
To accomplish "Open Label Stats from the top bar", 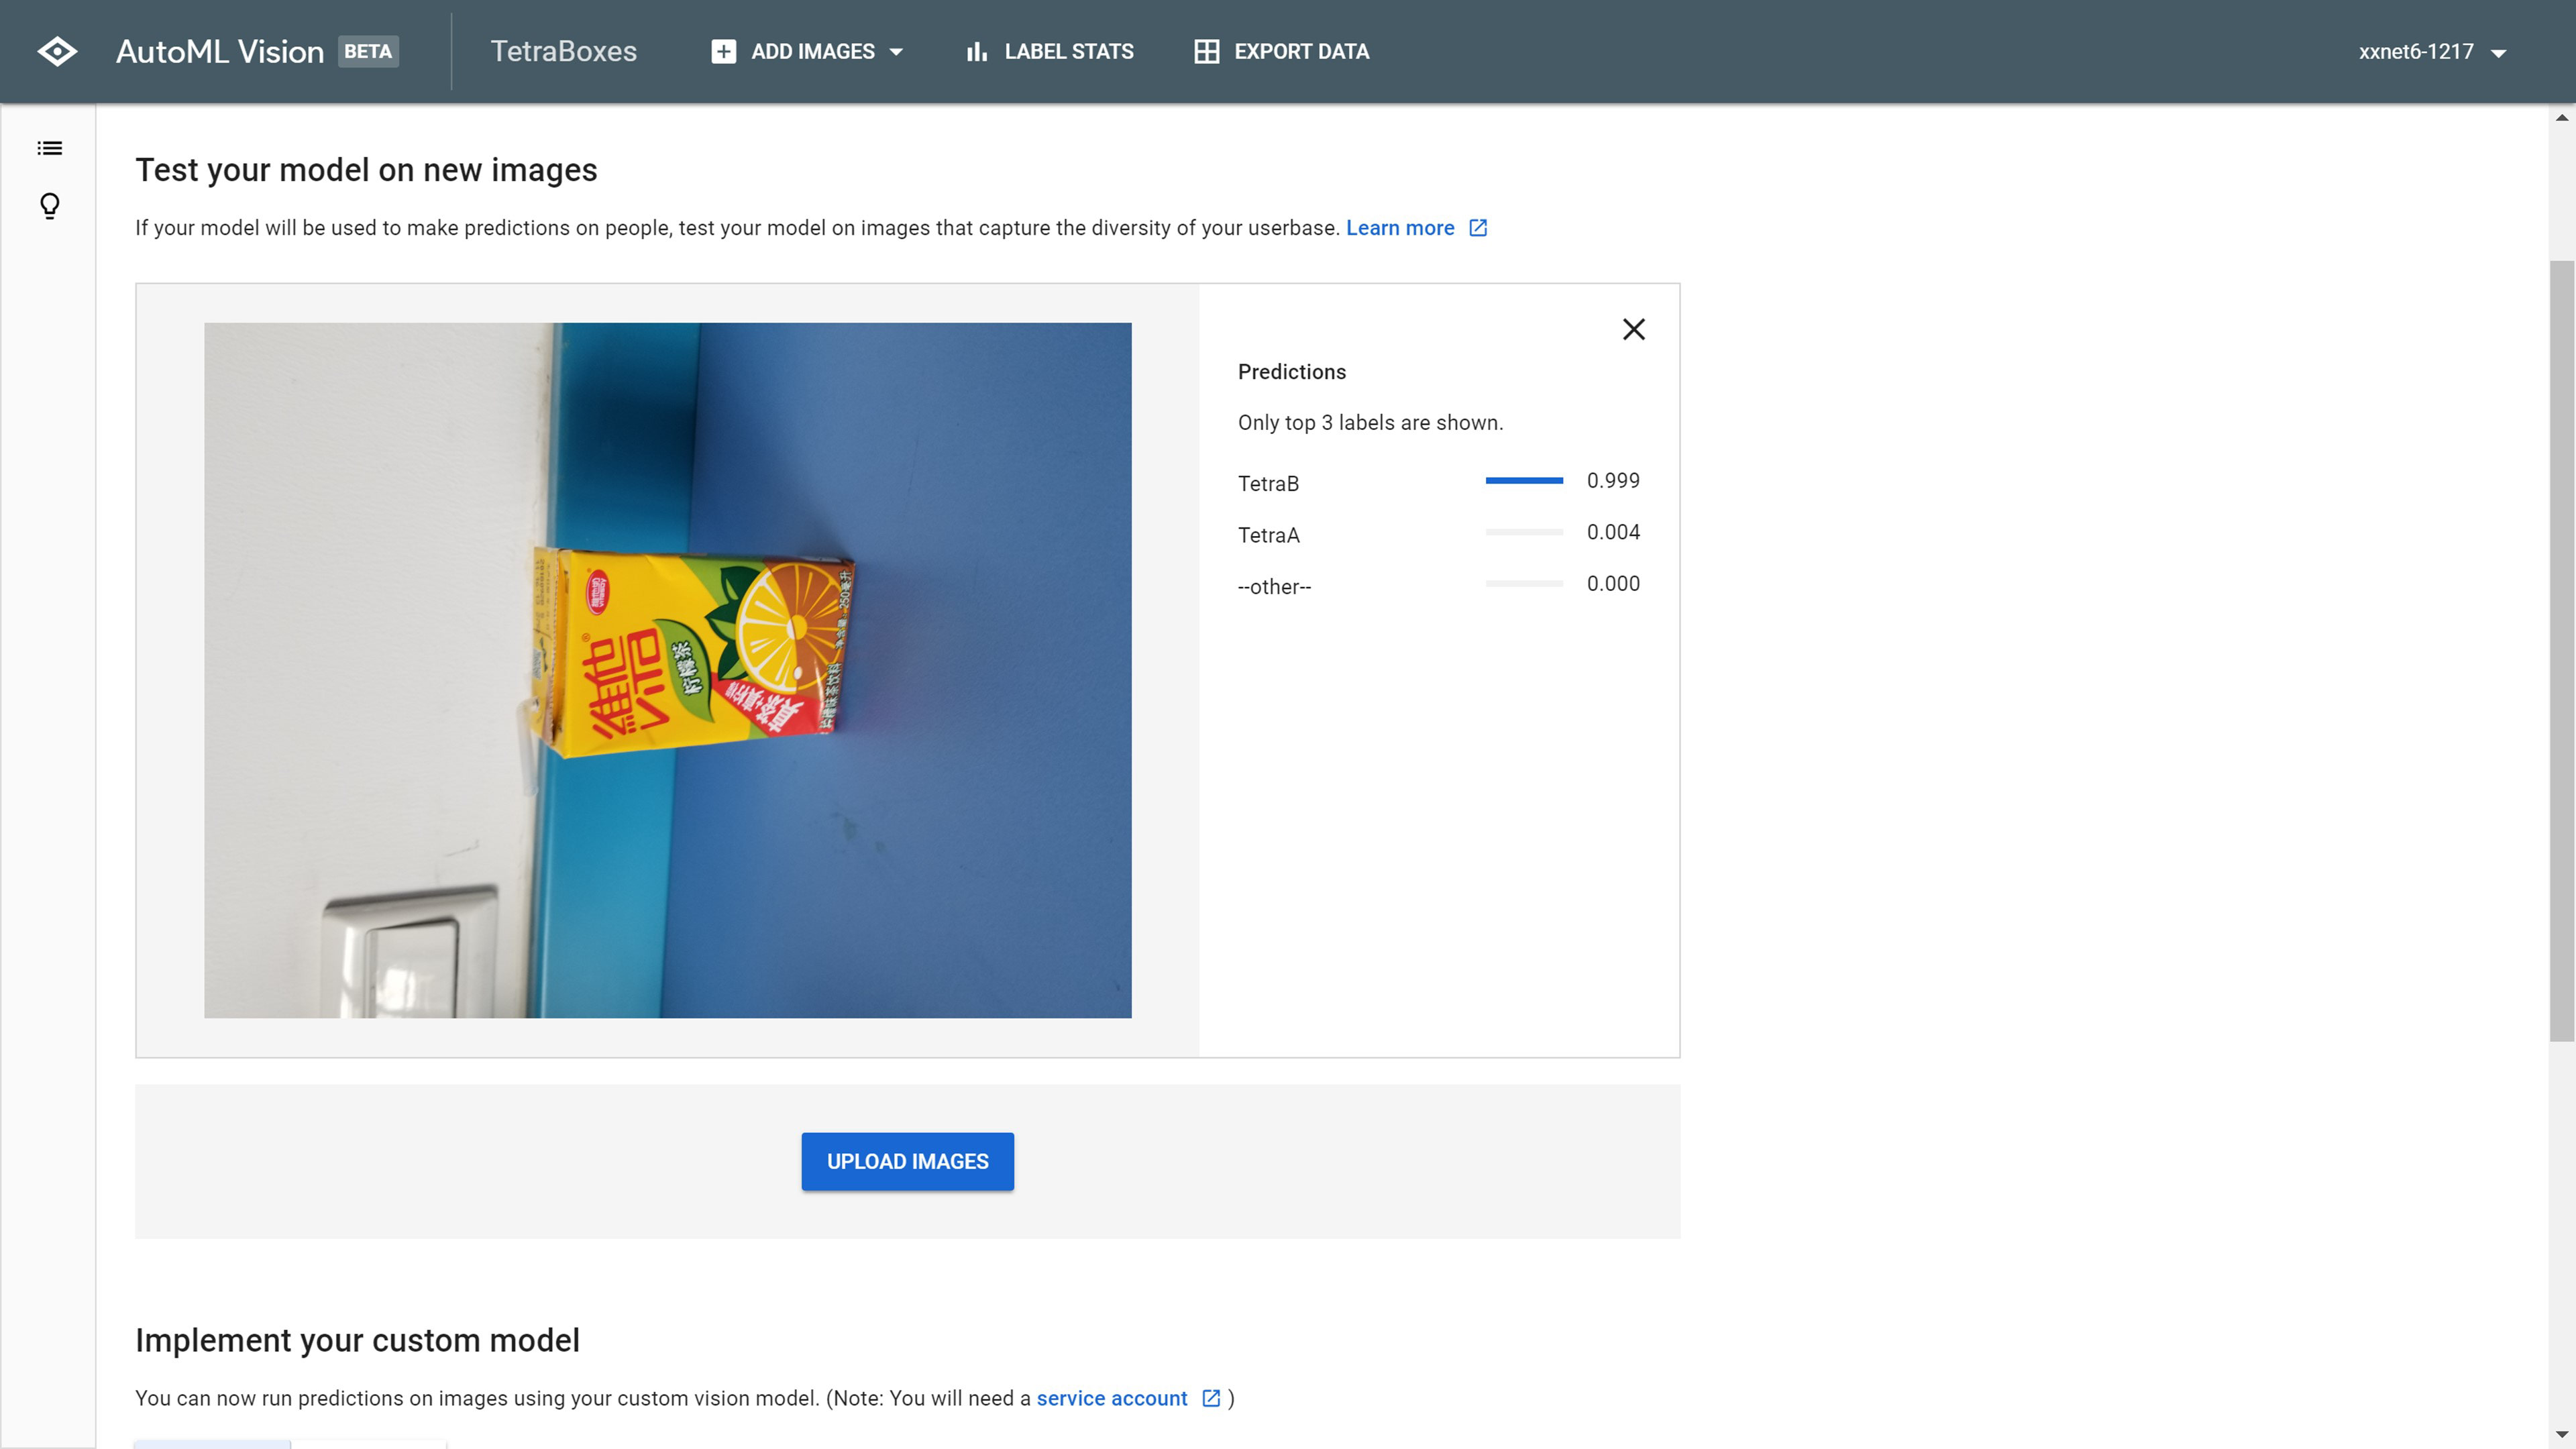I will [x=1068, y=51].
